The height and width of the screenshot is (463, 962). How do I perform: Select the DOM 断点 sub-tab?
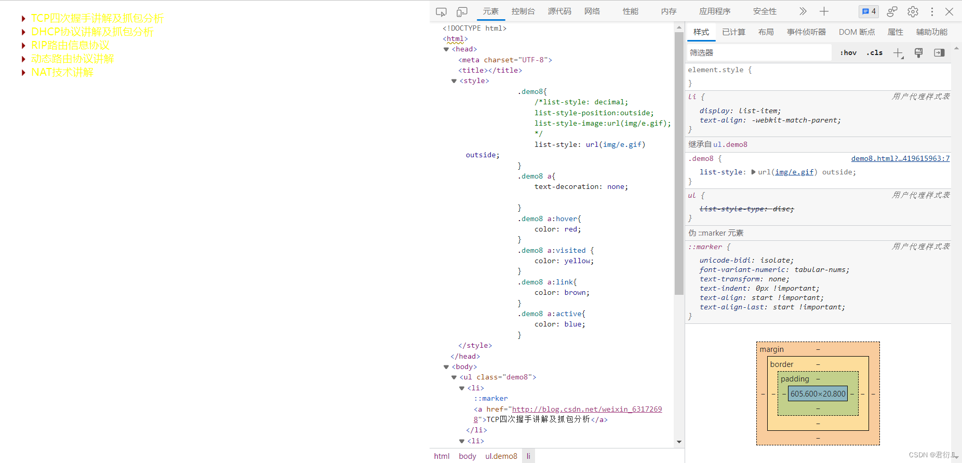(x=857, y=32)
